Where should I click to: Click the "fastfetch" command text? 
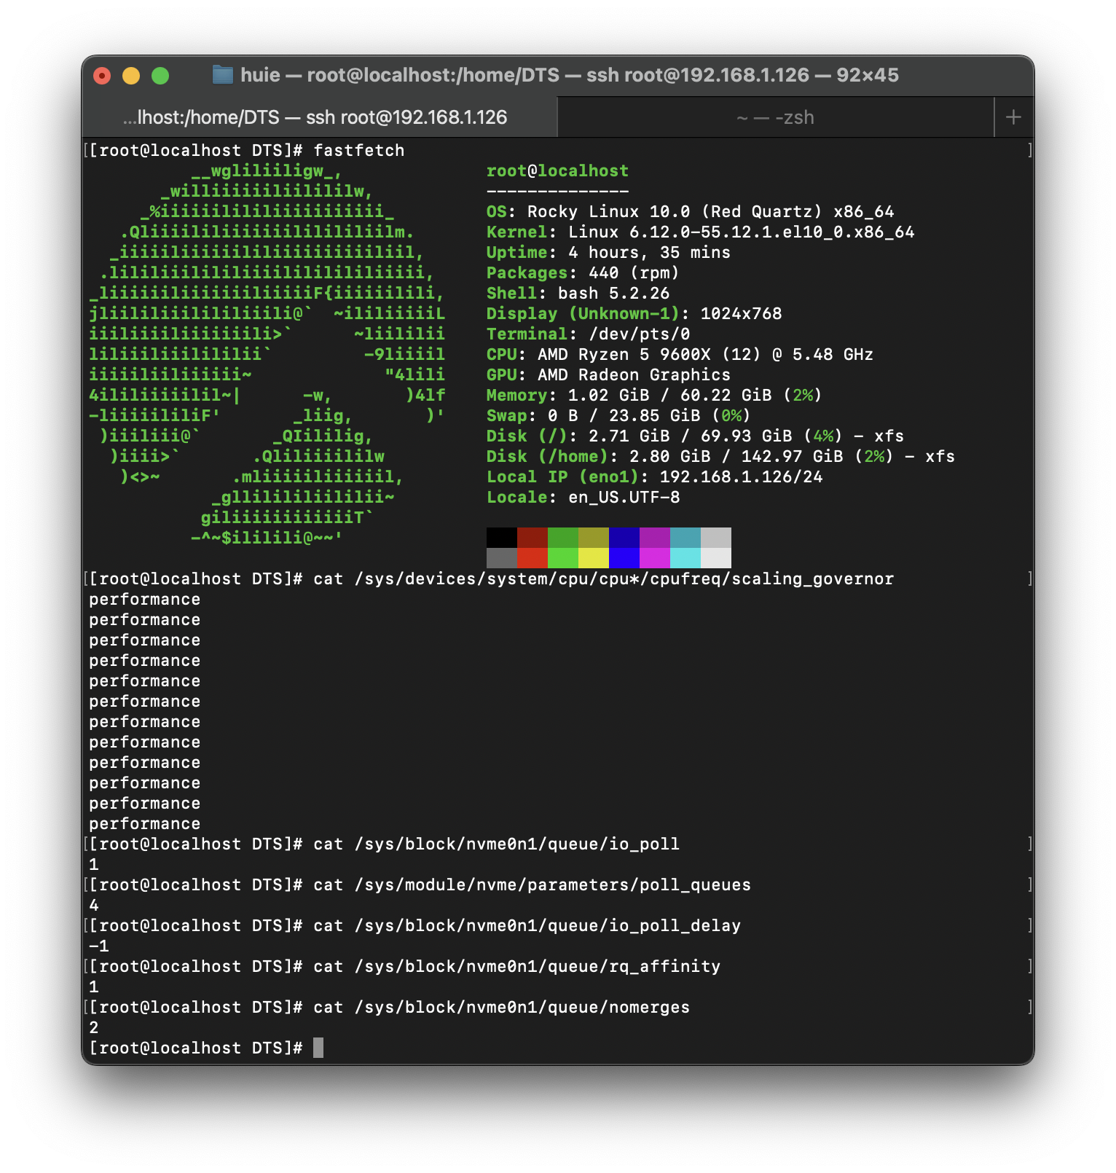click(x=358, y=151)
